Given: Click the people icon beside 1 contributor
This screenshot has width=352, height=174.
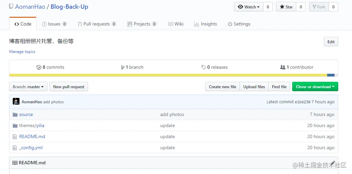Looking at the screenshot, I should pos(282,67).
